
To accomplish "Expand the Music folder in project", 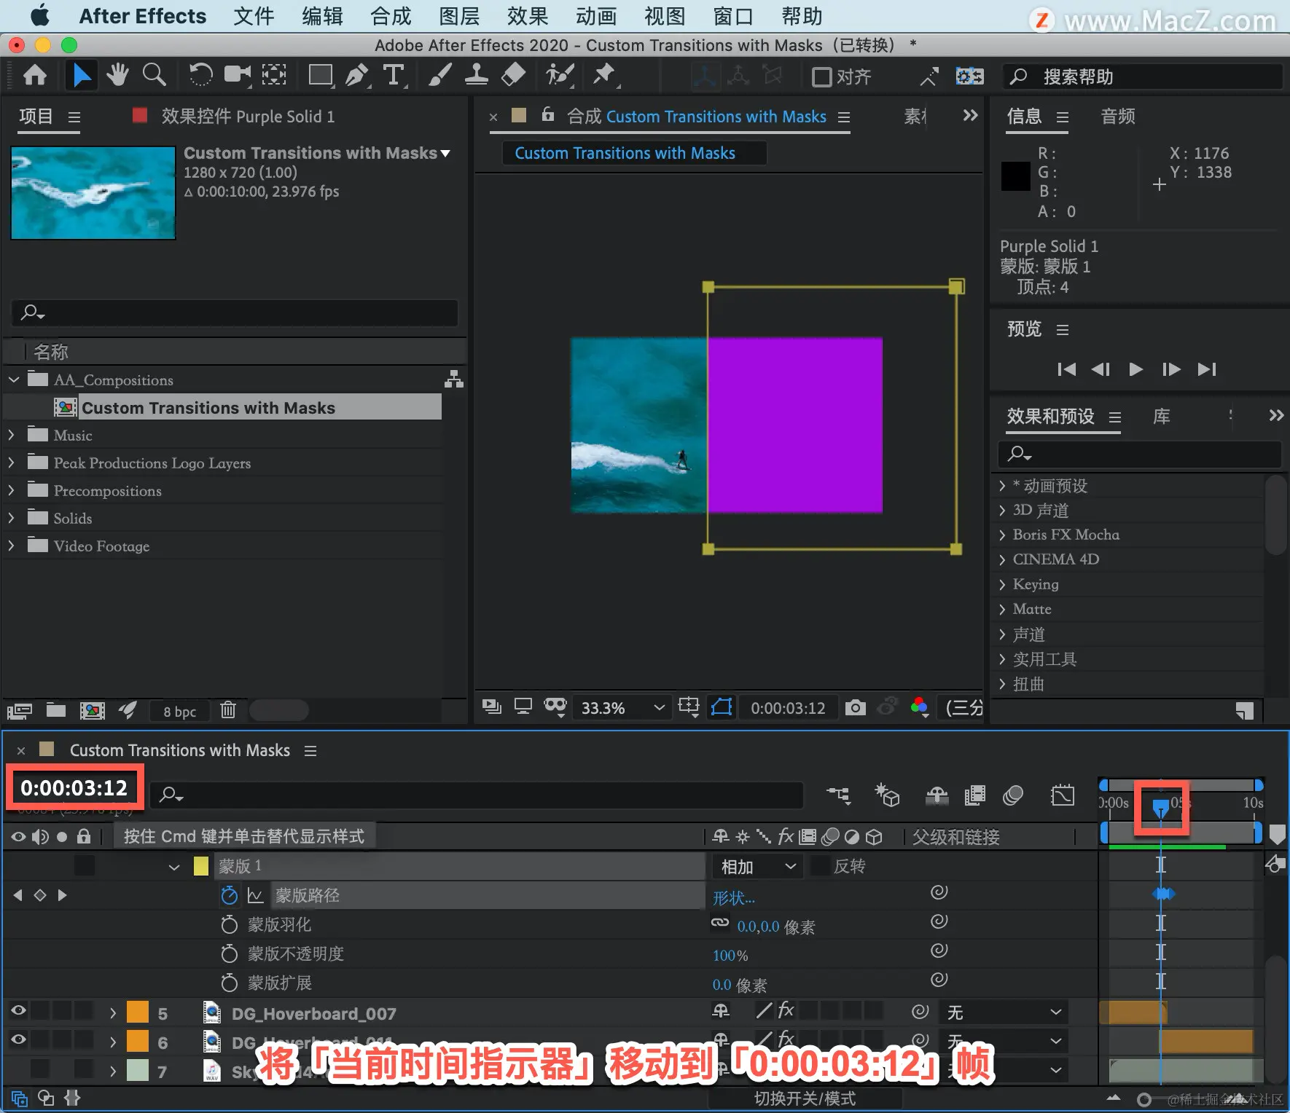I will pyautogui.click(x=11, y=435).
